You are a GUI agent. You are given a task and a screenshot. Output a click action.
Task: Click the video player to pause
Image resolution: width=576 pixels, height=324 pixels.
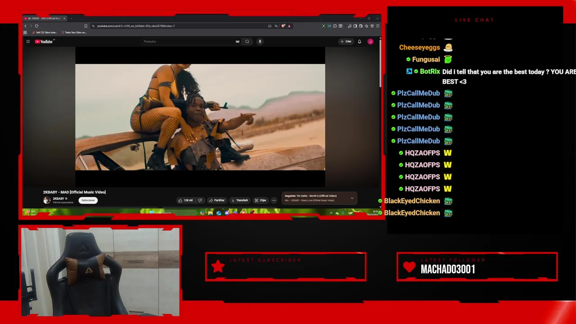coord(200,117)
